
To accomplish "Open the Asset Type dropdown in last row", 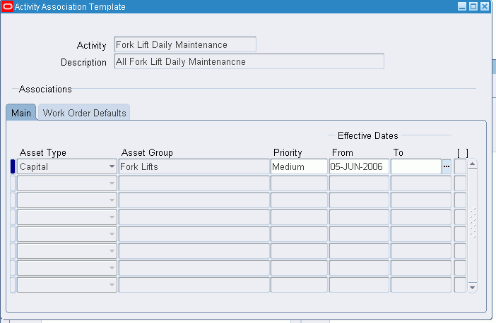I will click(x=112, y=285).
